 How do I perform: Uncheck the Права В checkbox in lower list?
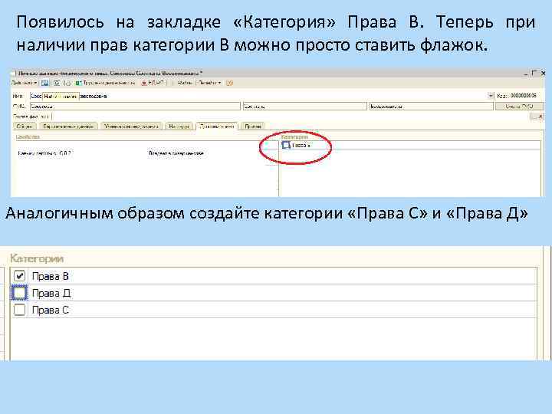click(19, 276)
